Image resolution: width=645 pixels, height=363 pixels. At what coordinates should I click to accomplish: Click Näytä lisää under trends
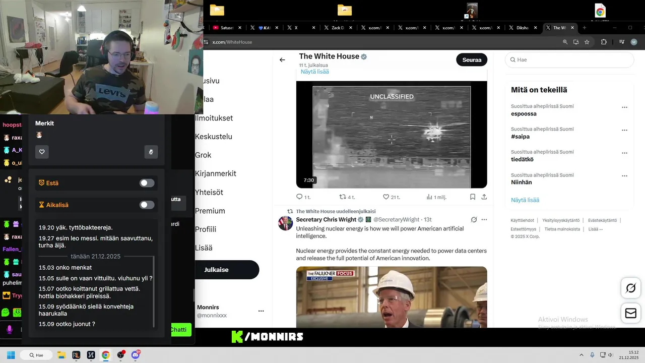point(525,200)
